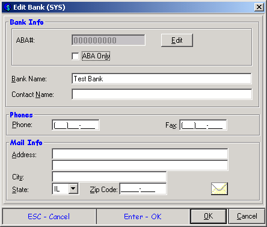
Task: Focus the City input field
Action: [x=109, y=177]
